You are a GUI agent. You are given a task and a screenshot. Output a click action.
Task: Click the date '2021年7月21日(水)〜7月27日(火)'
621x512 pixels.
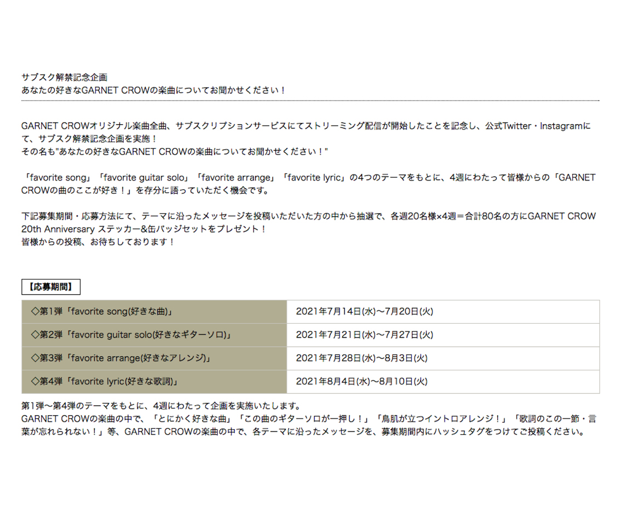click(x=364, y=335)
